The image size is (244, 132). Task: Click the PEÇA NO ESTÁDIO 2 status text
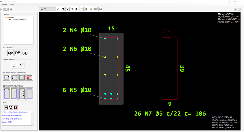222,117
